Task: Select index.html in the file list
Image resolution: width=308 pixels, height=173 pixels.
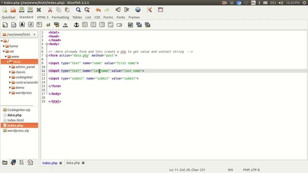Action: [15, 120]
